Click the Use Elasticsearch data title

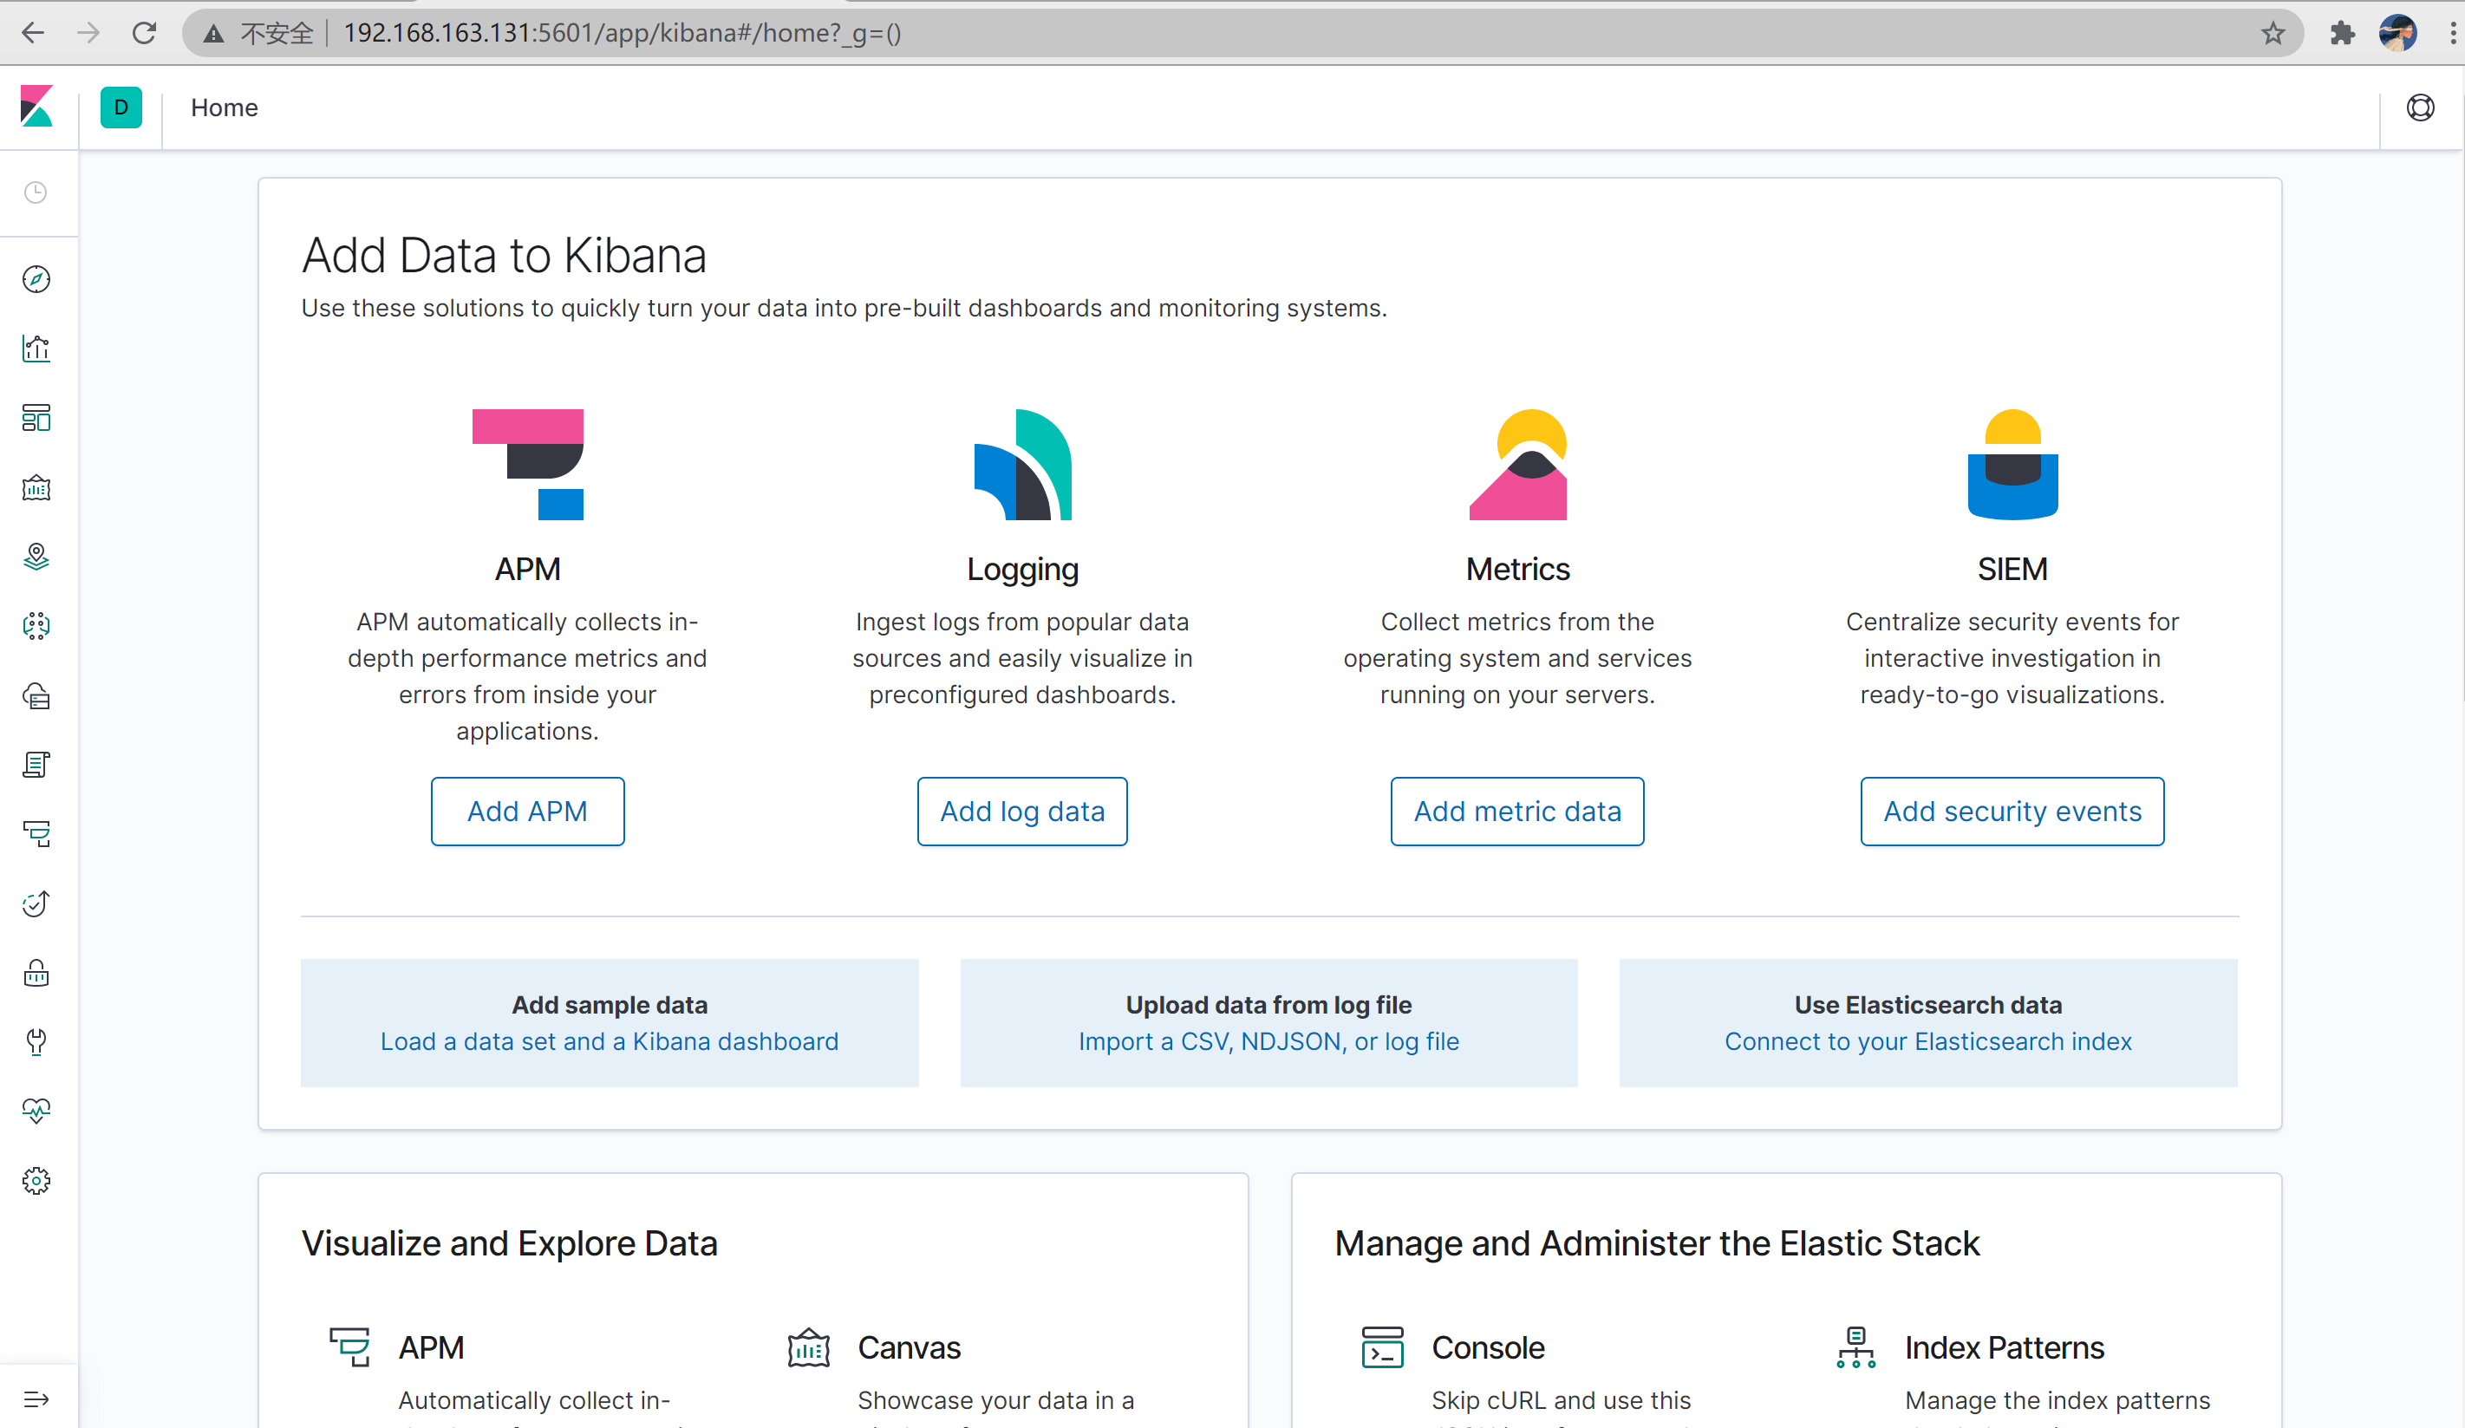(1928, 1005)
